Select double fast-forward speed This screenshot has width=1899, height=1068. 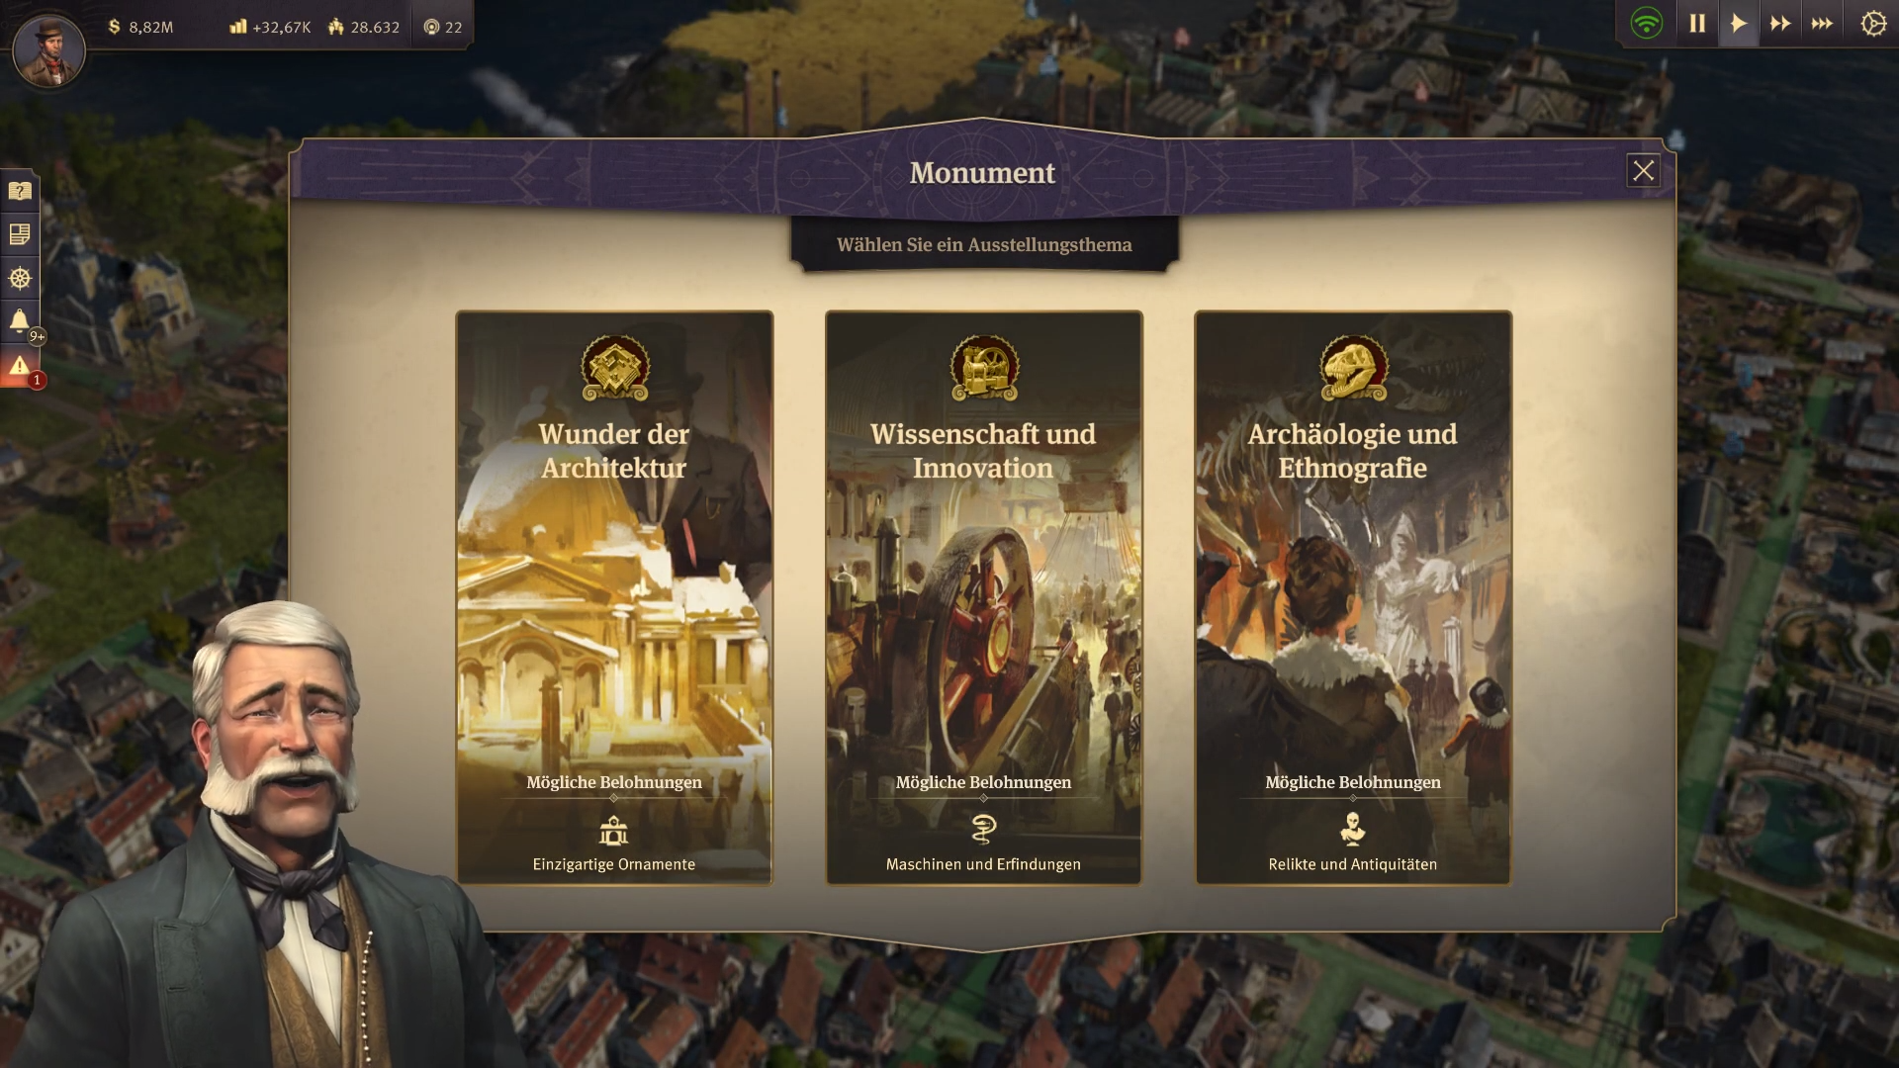click(1780, 24)
